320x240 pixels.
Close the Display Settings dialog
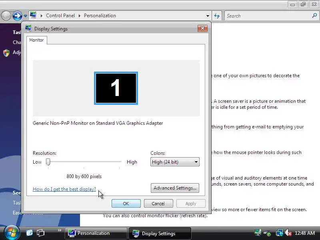(202, 28)
